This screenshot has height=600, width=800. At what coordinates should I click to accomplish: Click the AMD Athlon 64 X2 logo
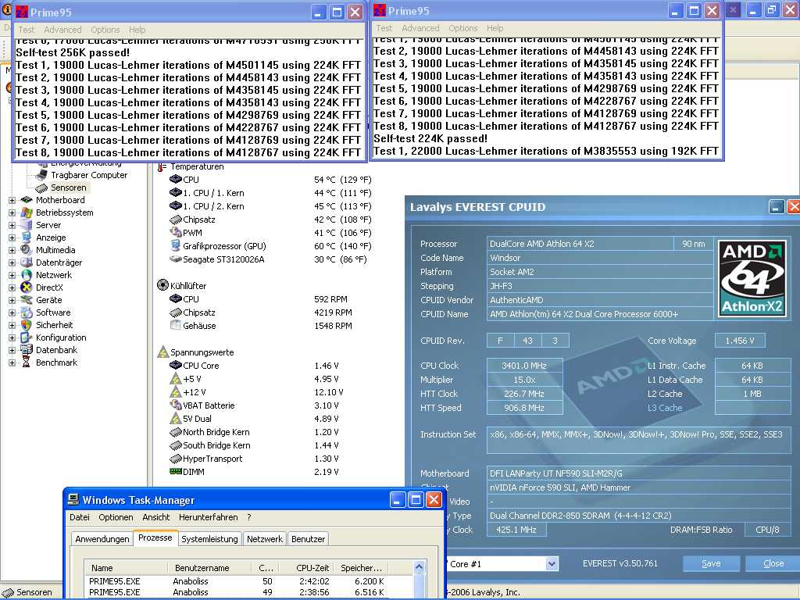pos(752,279)
